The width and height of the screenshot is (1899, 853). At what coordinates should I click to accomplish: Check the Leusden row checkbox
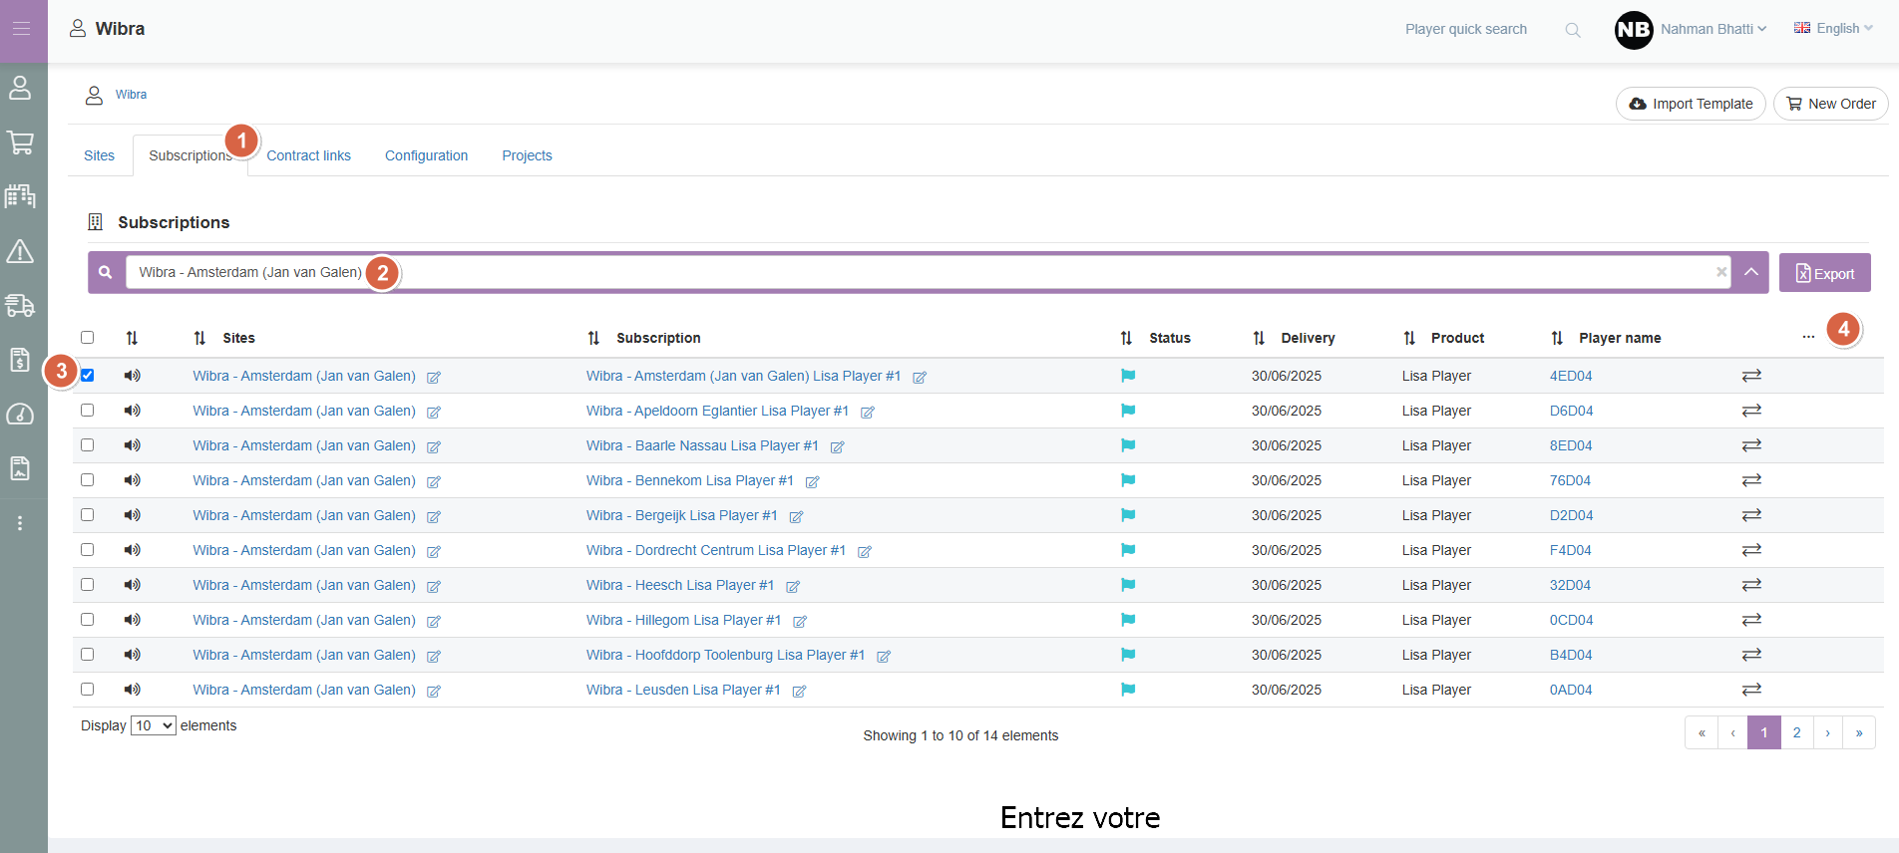[88, 690]
